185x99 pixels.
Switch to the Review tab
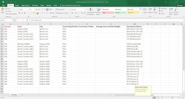[x=49, y=5]
